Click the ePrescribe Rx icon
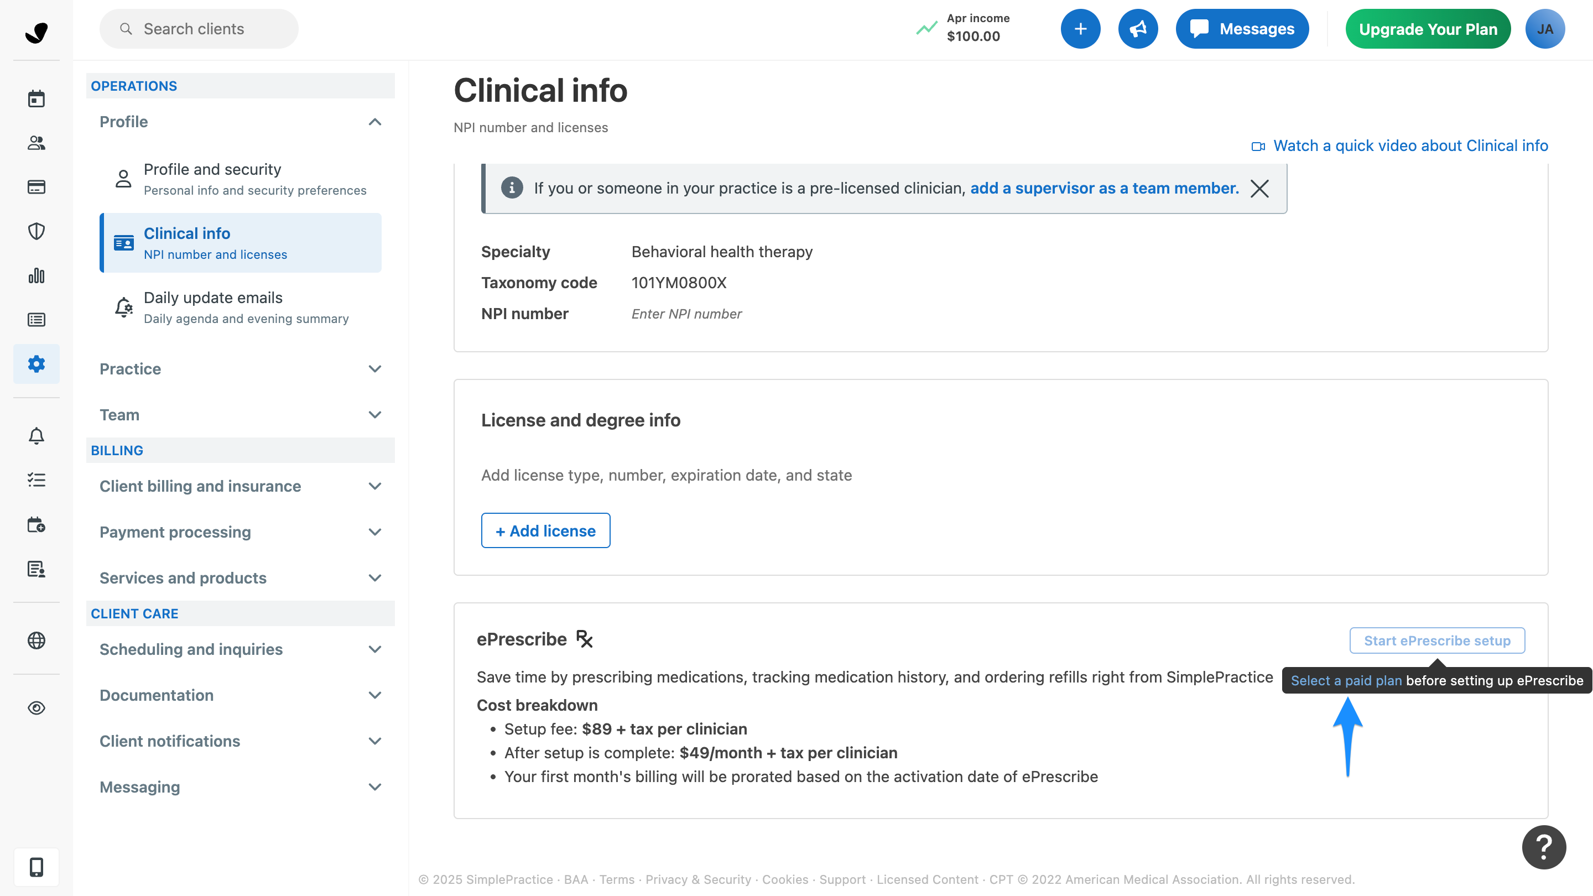 pos(584,639)
